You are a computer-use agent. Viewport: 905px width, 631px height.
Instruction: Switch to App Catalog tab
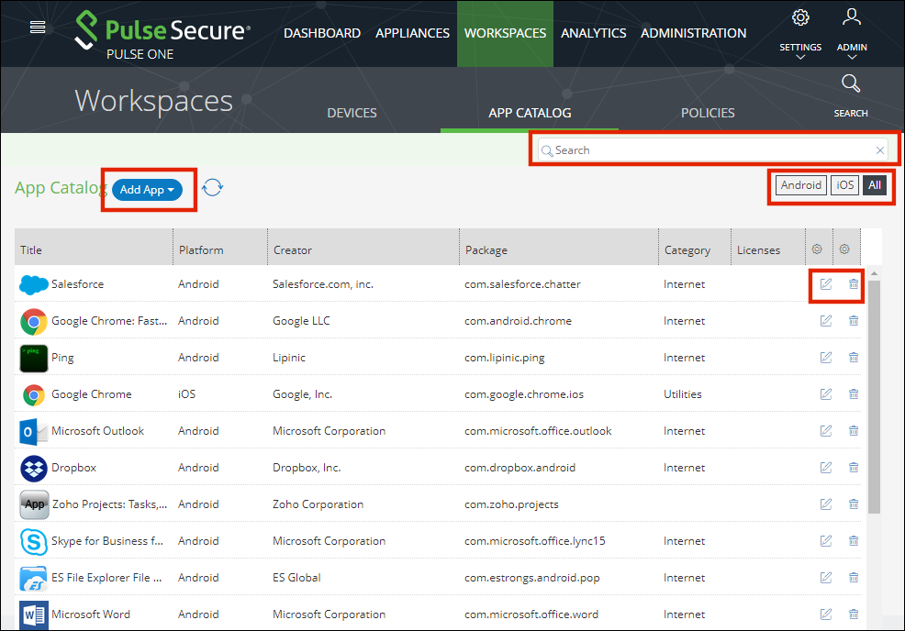pyautogui.click(x=530, y=113)
